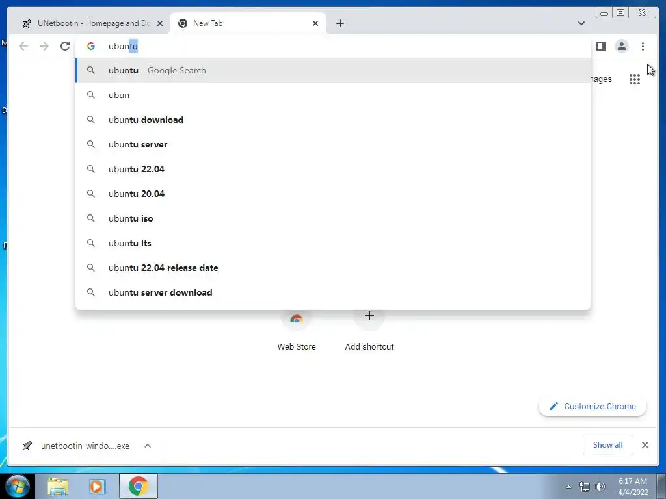Click Chrome icon in taskbar

139,486
